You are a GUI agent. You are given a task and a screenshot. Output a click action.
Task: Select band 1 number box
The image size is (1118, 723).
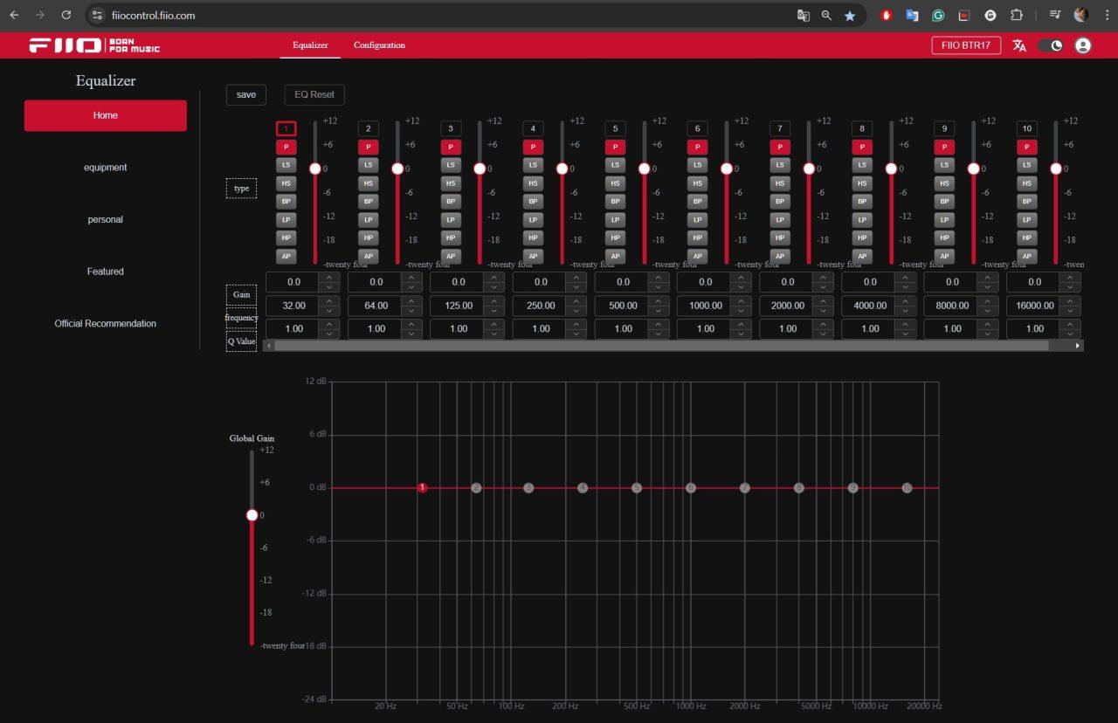286,128
